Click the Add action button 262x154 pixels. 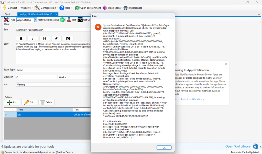point(12,102)
